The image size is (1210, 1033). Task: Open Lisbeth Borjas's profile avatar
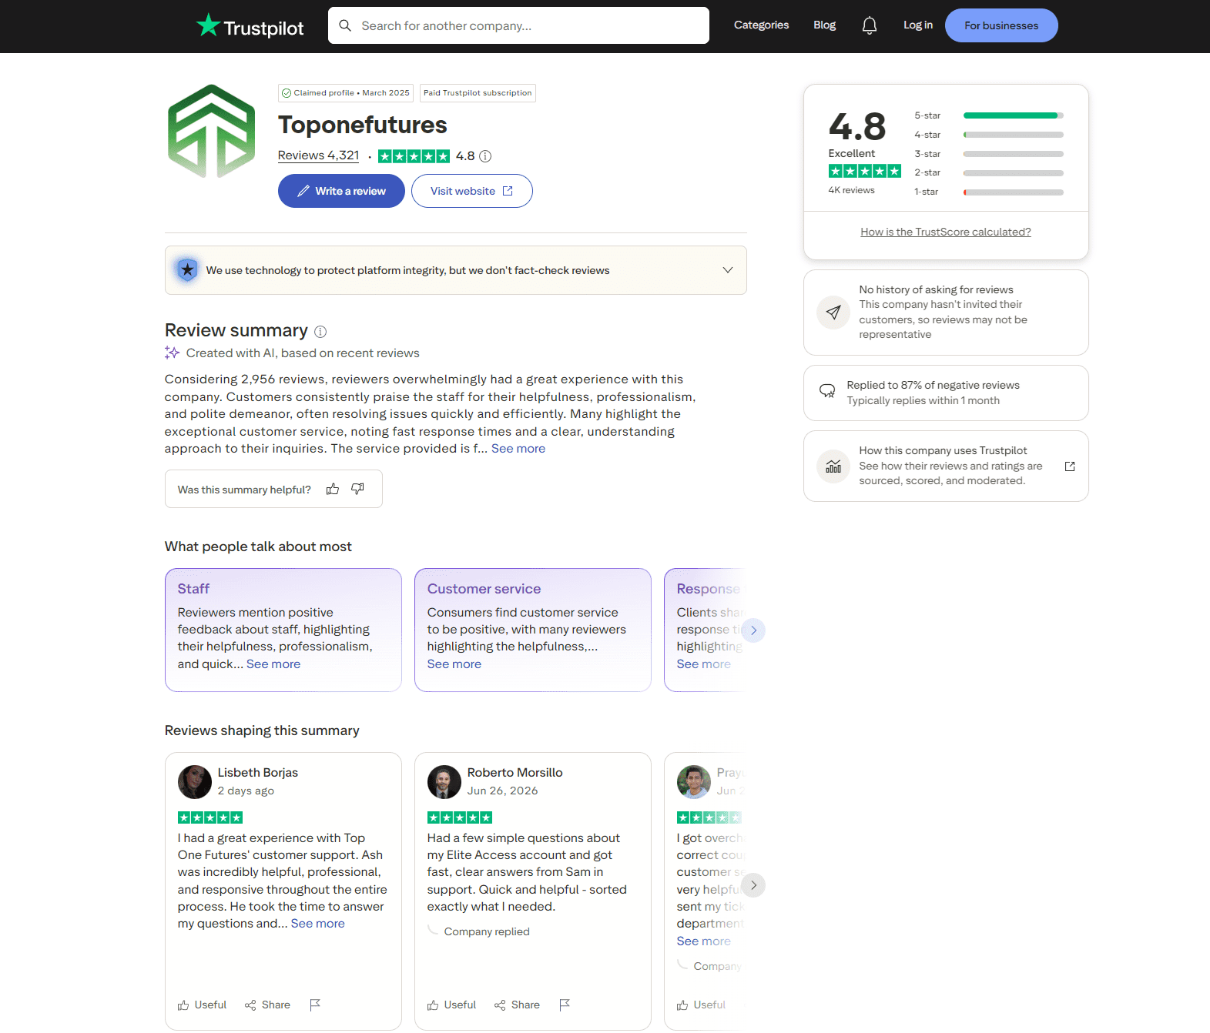pyautogui.click(x=195, y=782)
